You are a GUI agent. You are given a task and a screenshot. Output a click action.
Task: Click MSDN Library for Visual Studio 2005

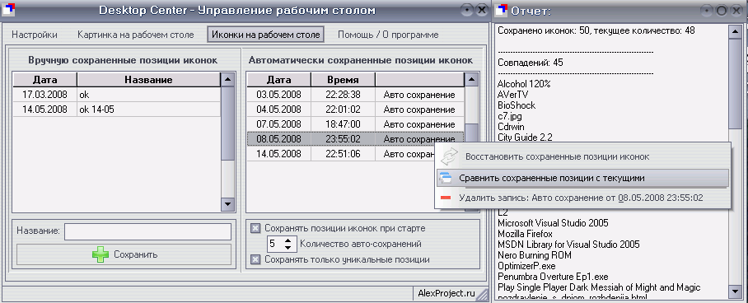click(x=568, y=245)
